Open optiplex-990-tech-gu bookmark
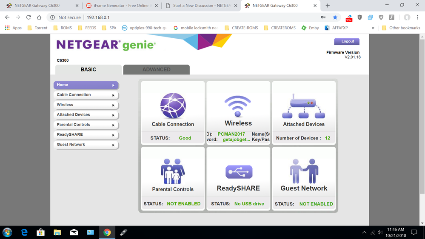Viewport: 425px width, 239px height. pos(145,28)
